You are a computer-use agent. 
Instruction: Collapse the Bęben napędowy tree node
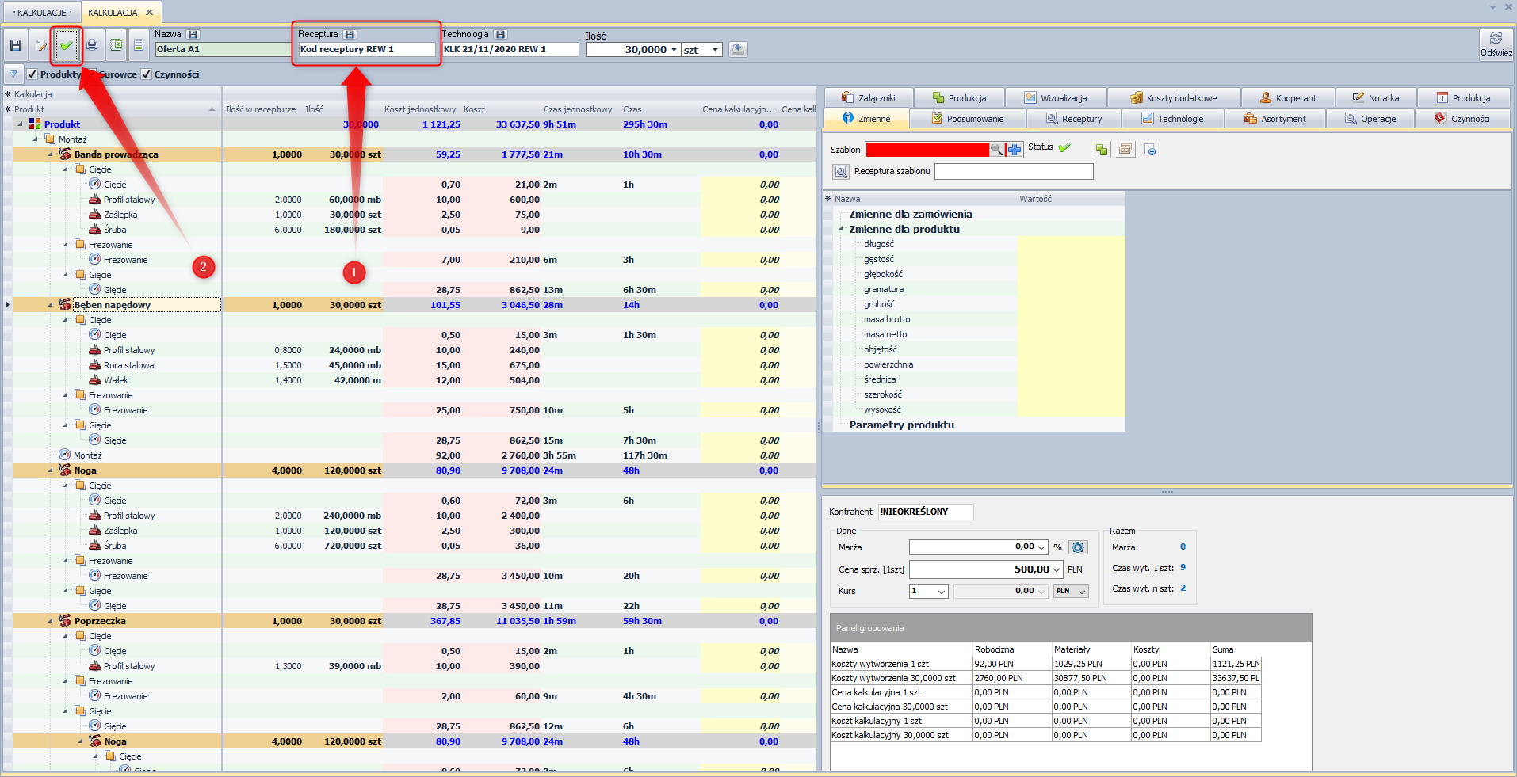click(51, 305)
